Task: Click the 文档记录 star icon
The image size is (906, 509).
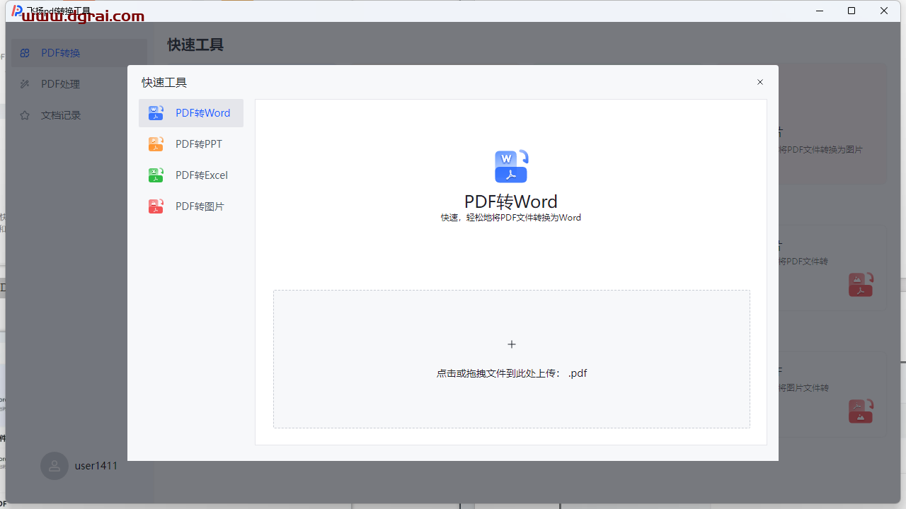Action: coord(25,115)
